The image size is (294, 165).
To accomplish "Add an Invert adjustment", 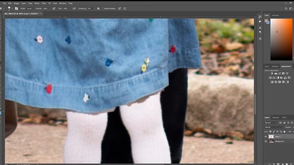I will pos(272,82).
